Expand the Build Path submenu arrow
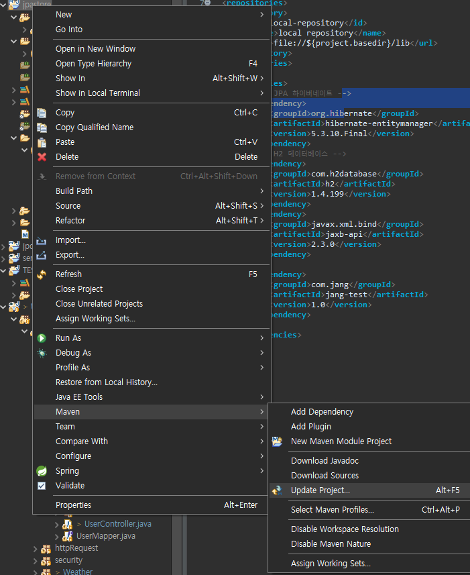Image resolution: width=470 pixels, height=575 pixels. click(262, 191)
